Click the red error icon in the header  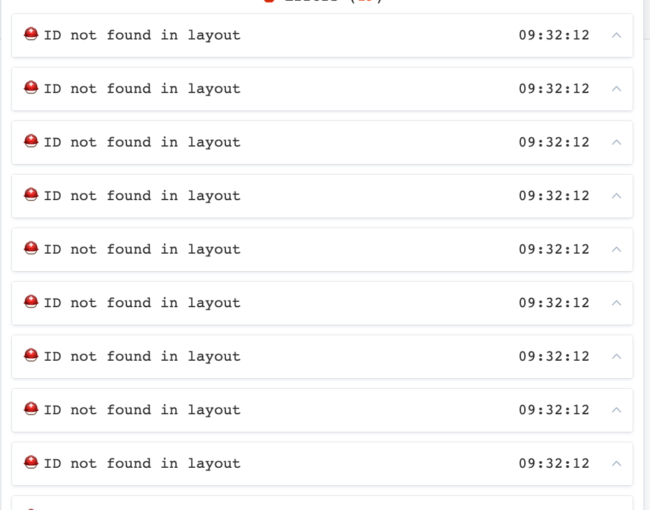click(x=270, y=1)
